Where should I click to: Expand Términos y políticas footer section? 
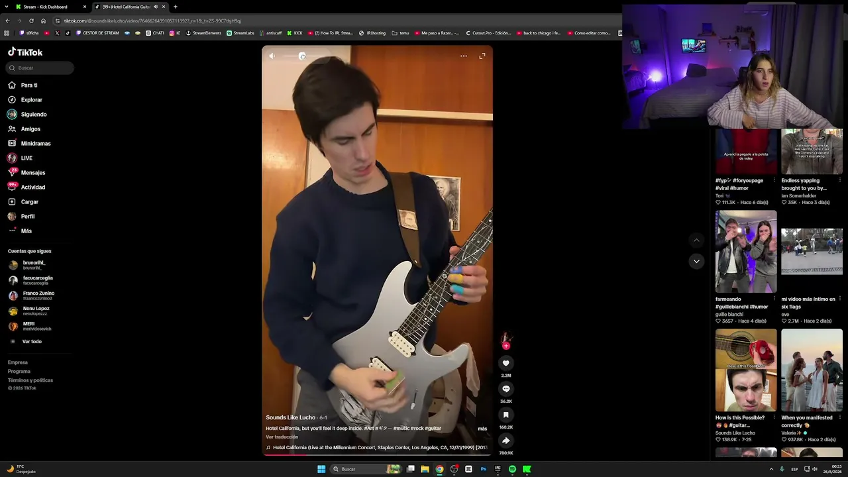click(x=30, y=380)
